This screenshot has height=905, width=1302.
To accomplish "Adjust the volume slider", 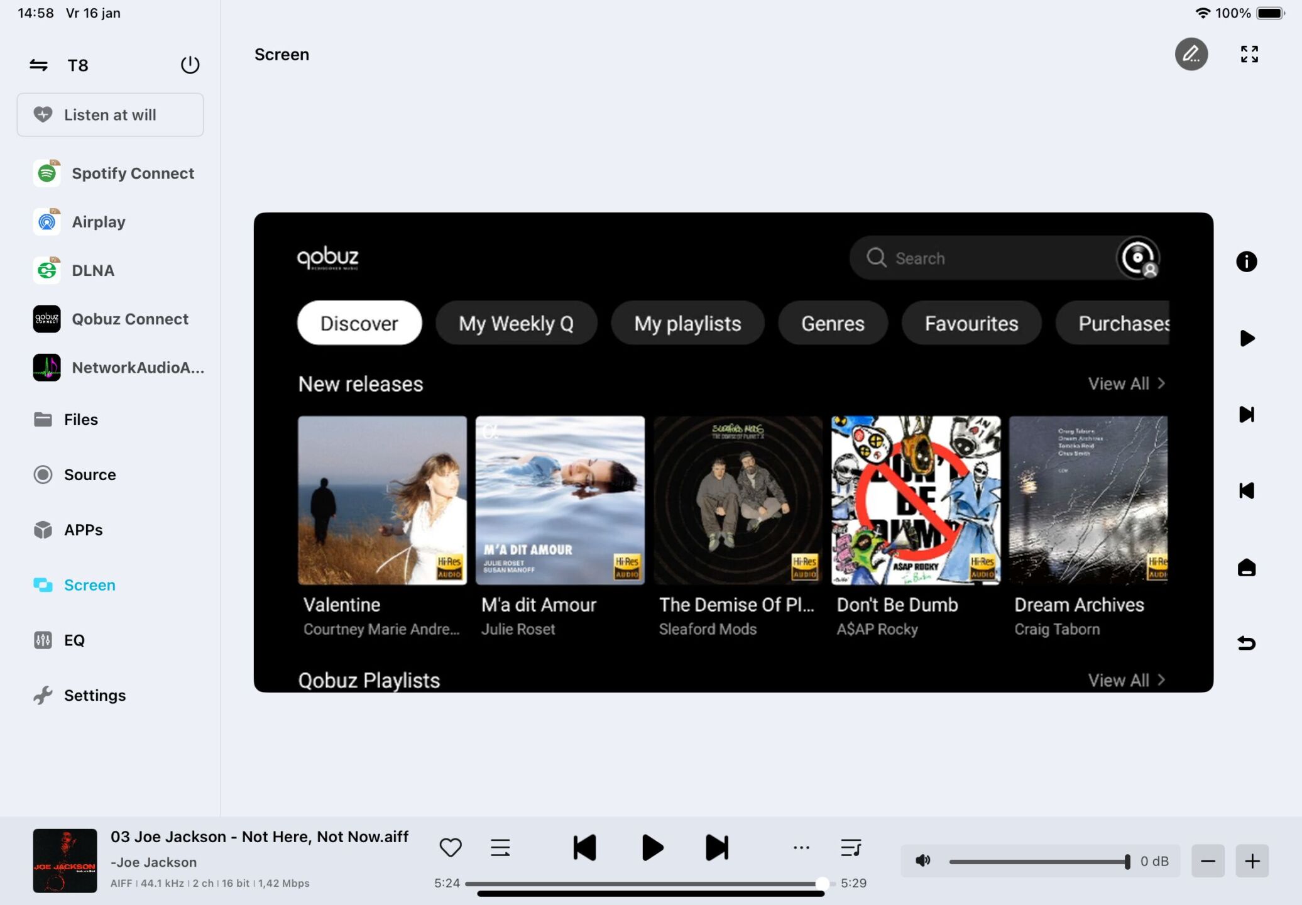I will tap(1040, 861).
